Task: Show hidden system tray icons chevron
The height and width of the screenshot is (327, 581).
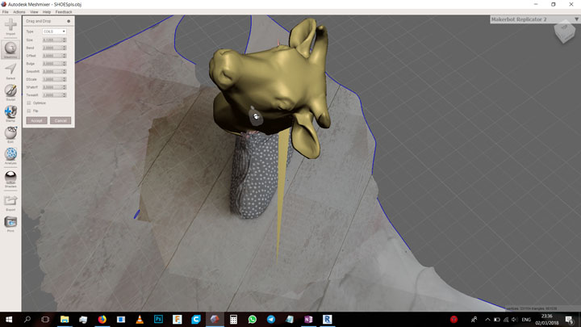Action: (x=487, y=320)
